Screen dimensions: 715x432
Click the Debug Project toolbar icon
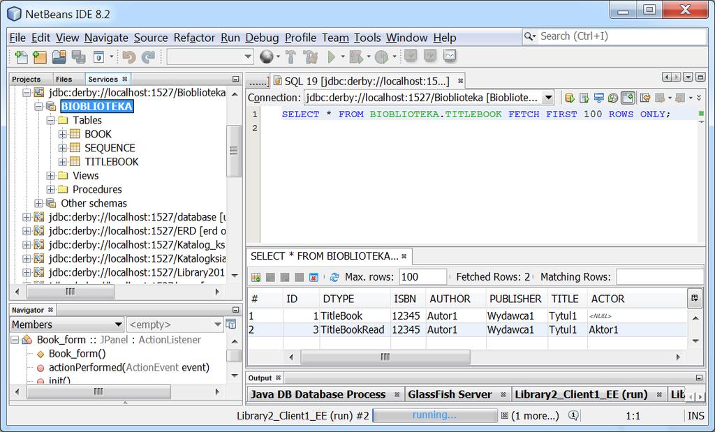355,57
